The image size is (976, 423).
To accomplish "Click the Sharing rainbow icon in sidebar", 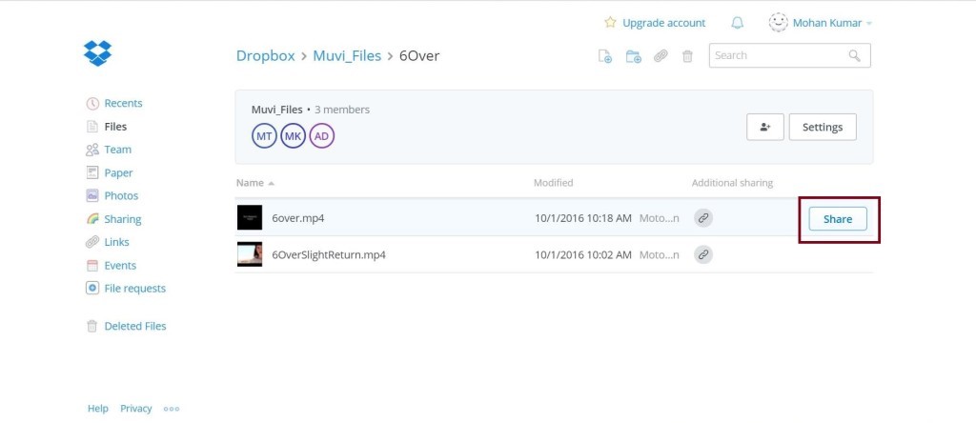I will tap(92, 219).
